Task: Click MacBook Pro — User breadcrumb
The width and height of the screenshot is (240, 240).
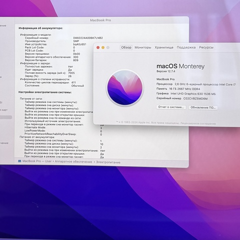Action: pyautogui.click(x=37, y=161)
